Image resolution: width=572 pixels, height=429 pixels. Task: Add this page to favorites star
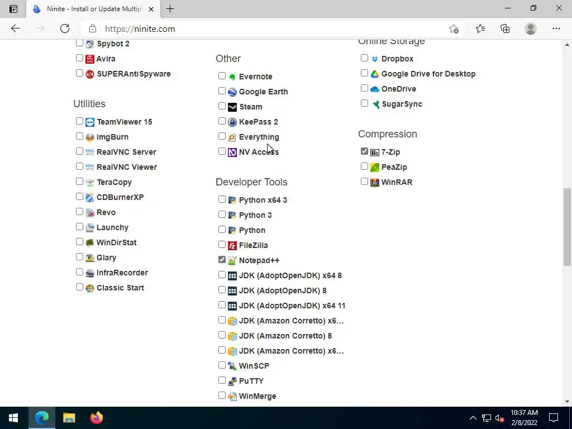coord(454,29)
